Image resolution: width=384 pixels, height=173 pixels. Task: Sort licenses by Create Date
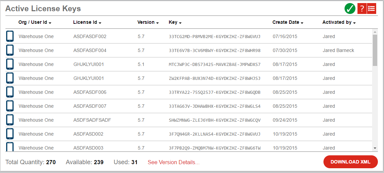[288, 22]
